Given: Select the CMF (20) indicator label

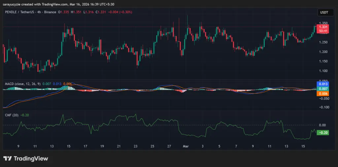Looking at the screenshot, I should pyautogui.click(x=11, y=115).
